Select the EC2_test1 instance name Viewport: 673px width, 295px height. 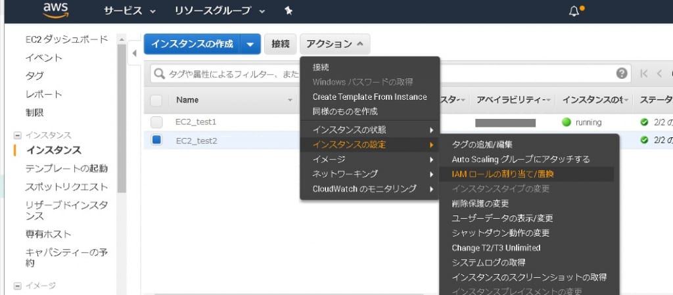(196, 122)
